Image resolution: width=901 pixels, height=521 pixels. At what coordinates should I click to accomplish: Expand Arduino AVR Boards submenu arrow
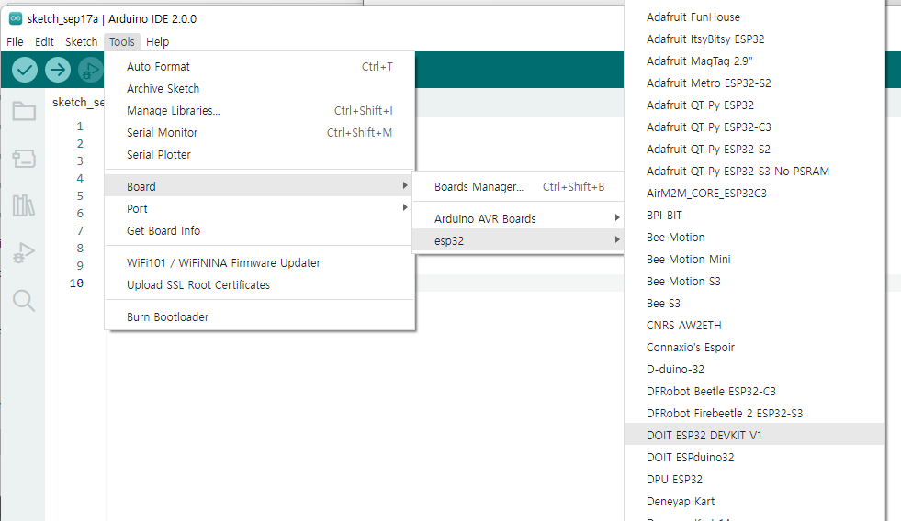(x=617, y=218)
